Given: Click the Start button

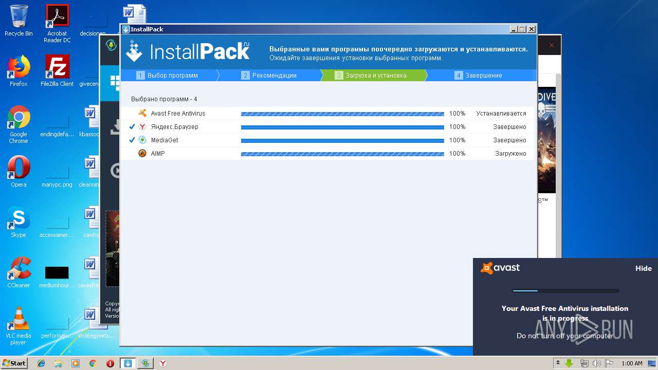Looking at the screenshot, I should click(14, 363).
